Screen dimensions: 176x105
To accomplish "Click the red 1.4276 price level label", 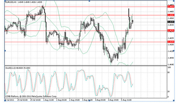I will pos(171,30).
